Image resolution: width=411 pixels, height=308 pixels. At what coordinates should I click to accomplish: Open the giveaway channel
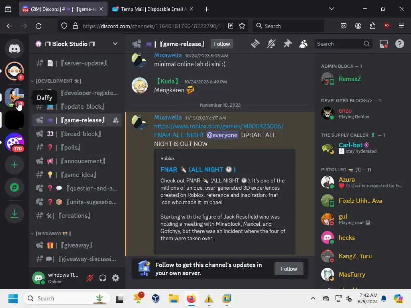click(77, 245)
